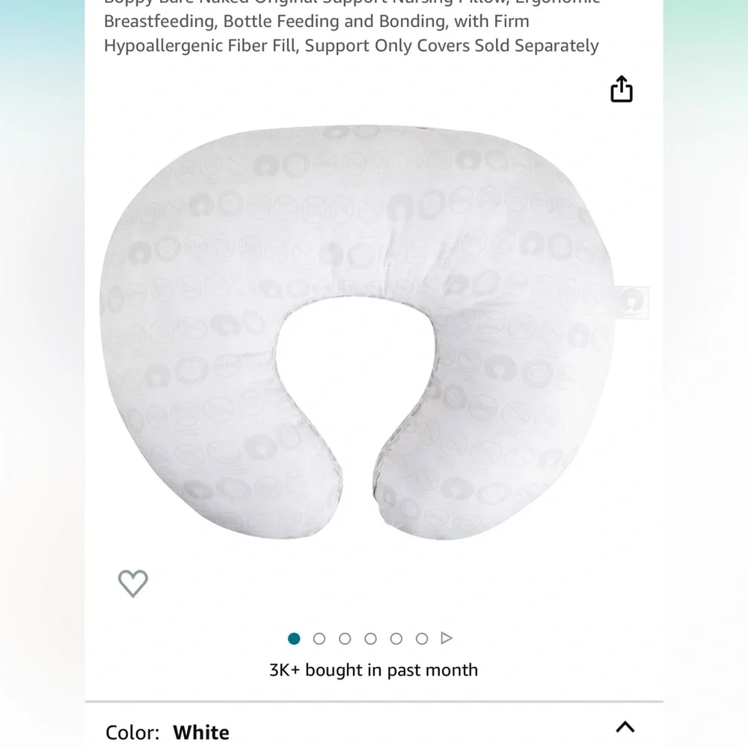The width and height of the screenshot is (748, 748).
Task: Select the sixth product image dot
Action: click(x=422, y=638)
